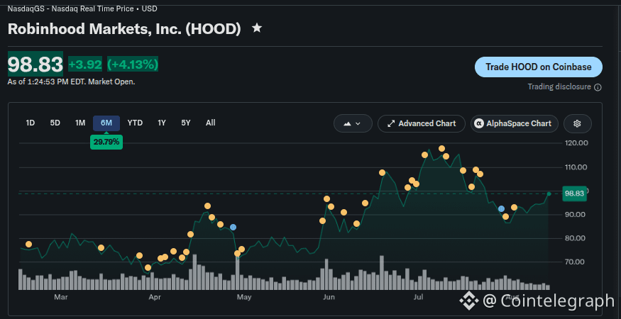Click the 29.79% six-month return badge
The width and height of the screenshot is (621, 319).
click(106, 142)
